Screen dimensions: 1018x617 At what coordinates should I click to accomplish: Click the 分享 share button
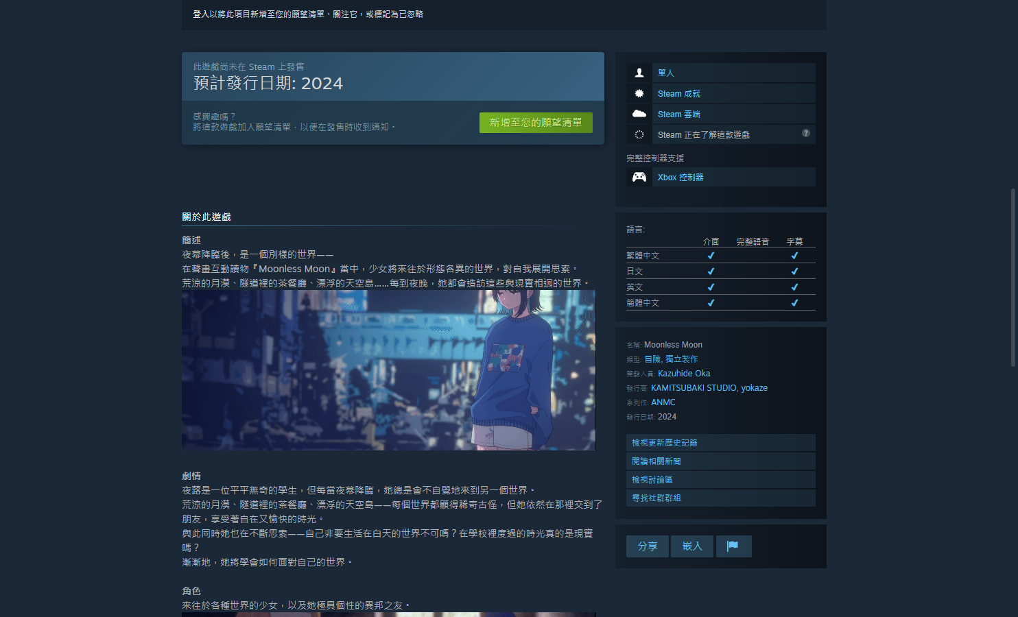[648, 546]
